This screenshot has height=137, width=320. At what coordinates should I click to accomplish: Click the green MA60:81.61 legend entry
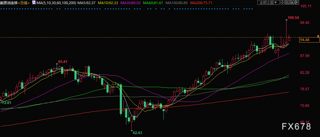[153, 3]
